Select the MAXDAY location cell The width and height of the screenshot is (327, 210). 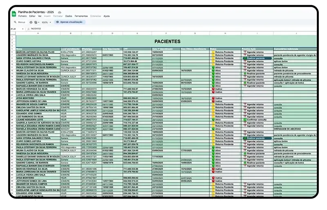[71, 129]
